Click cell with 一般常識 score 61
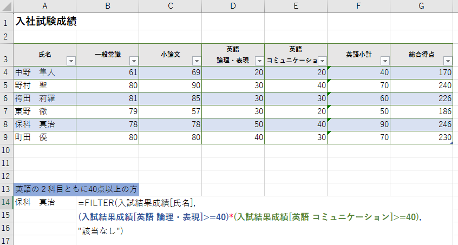The width and height of the screenshot is (458, 245). point(108,72)
